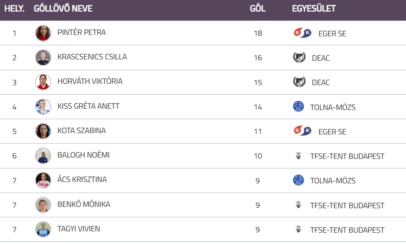Click Eger SE logo in Kota Szabina row
The width and height of the screenshot is (406, 244).
[302, 131]
